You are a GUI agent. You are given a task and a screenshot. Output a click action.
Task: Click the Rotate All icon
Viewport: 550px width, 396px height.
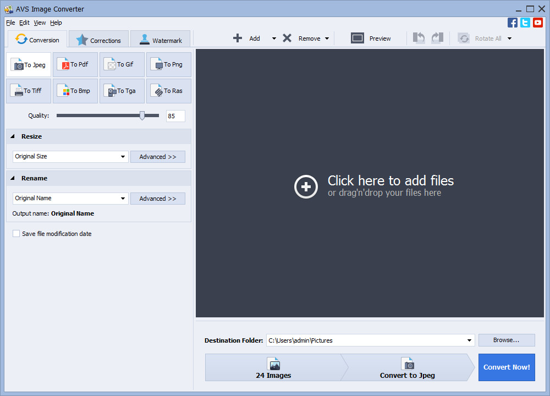point(464,38)
